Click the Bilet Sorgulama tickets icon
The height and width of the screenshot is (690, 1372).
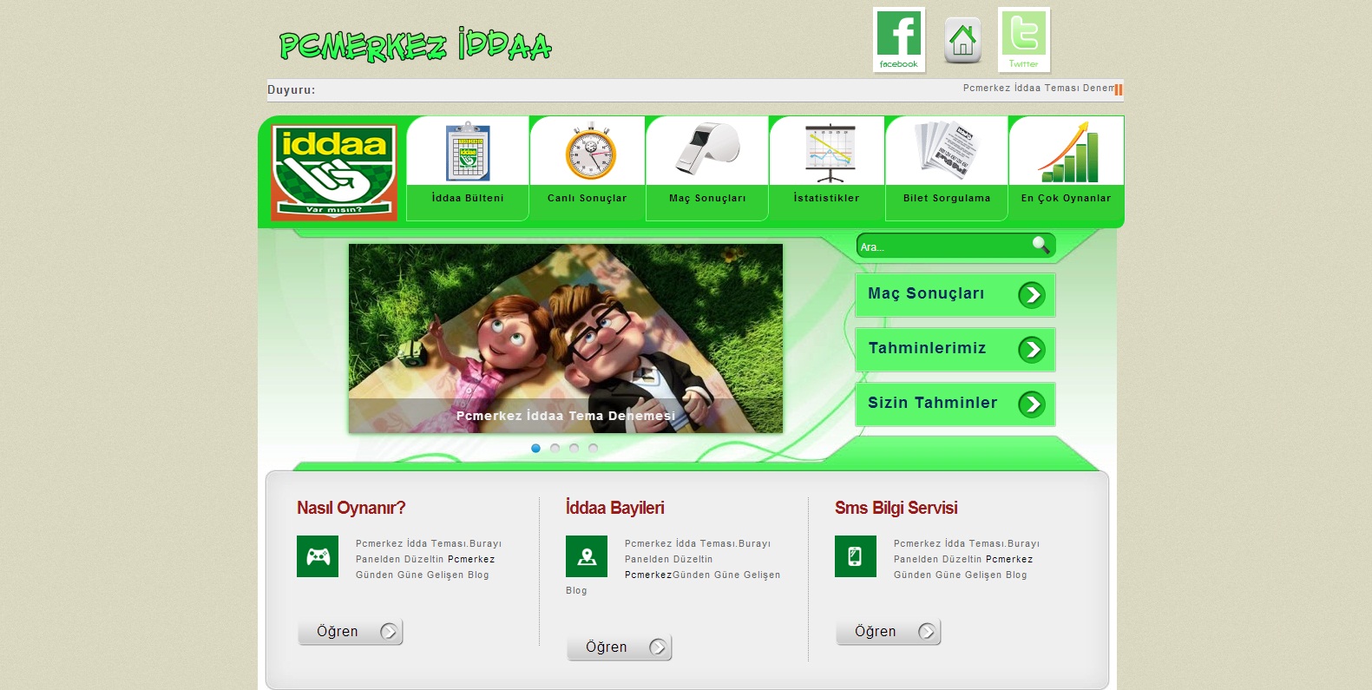point(946,149)
